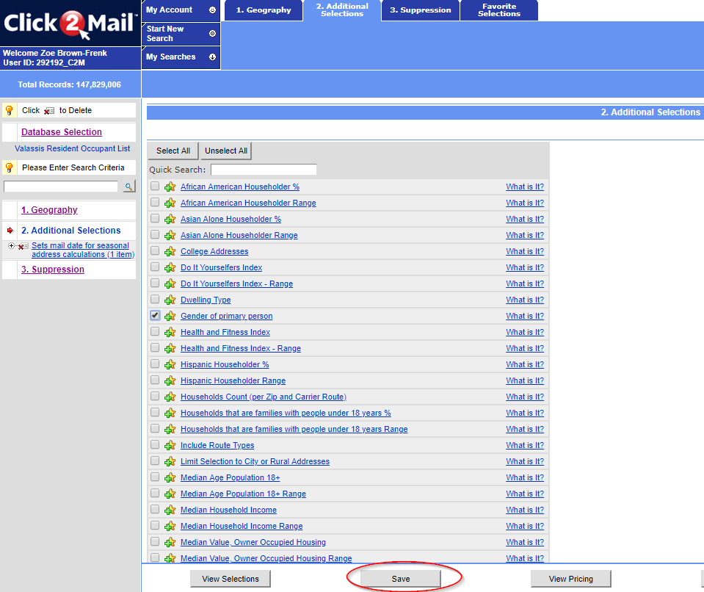Click favorite star for African American Householder %

click(x=170, y=187)
